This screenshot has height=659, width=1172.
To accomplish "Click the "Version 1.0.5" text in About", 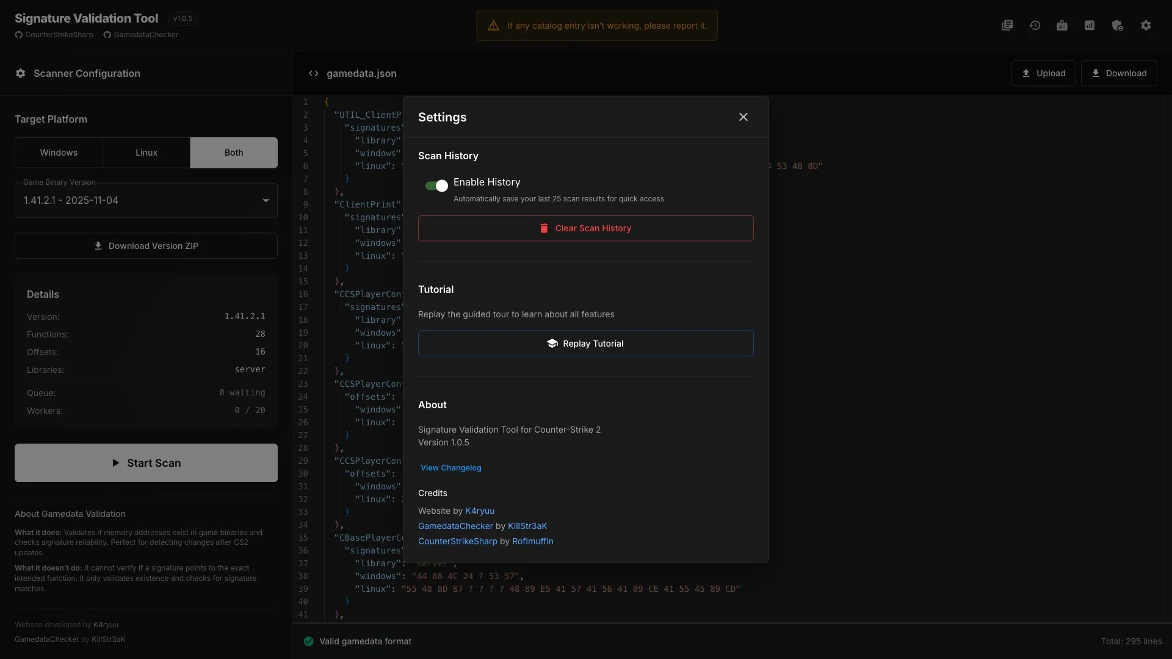I will [x=444, y=442].
